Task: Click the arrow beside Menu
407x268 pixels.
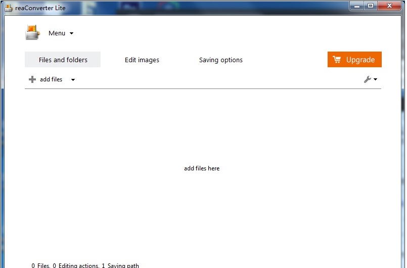Action: pyautogui.click(x=71, y=33)
